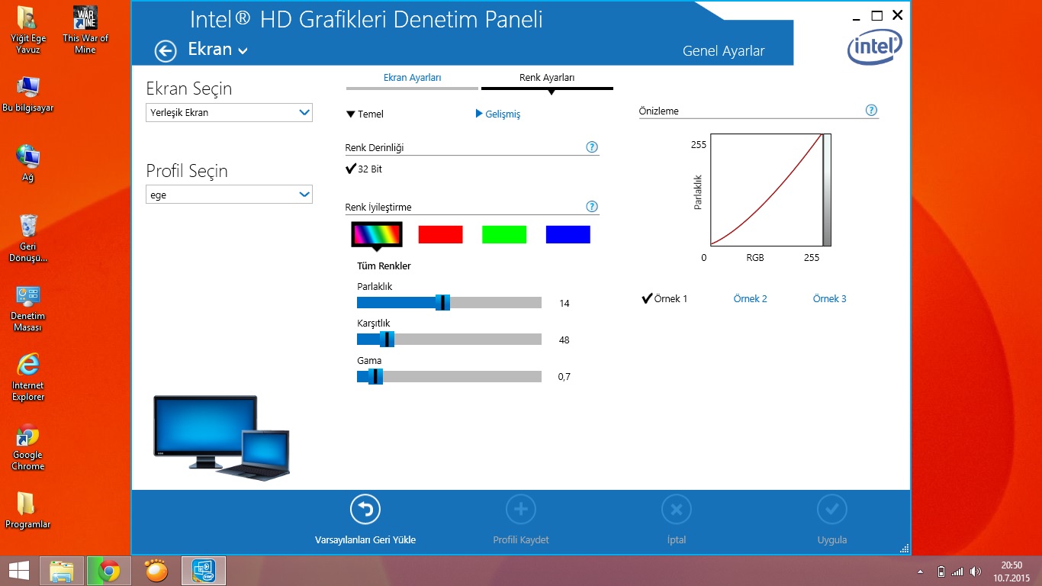Click the Varsayılanları Geri Yükle restore icon
The width and height of the screenshot is (1042, 586).
coord(365,510)
